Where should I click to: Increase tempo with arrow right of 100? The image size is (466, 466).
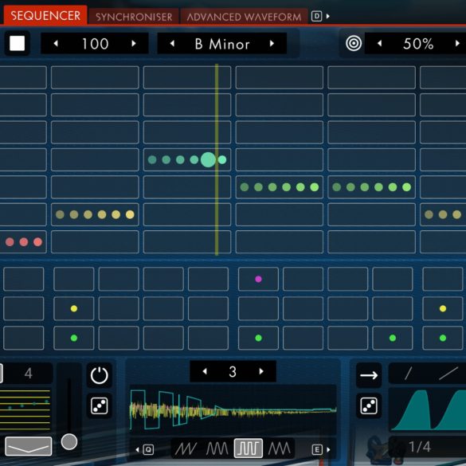point(134,44)
